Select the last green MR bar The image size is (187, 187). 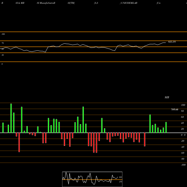click(166, 128)
